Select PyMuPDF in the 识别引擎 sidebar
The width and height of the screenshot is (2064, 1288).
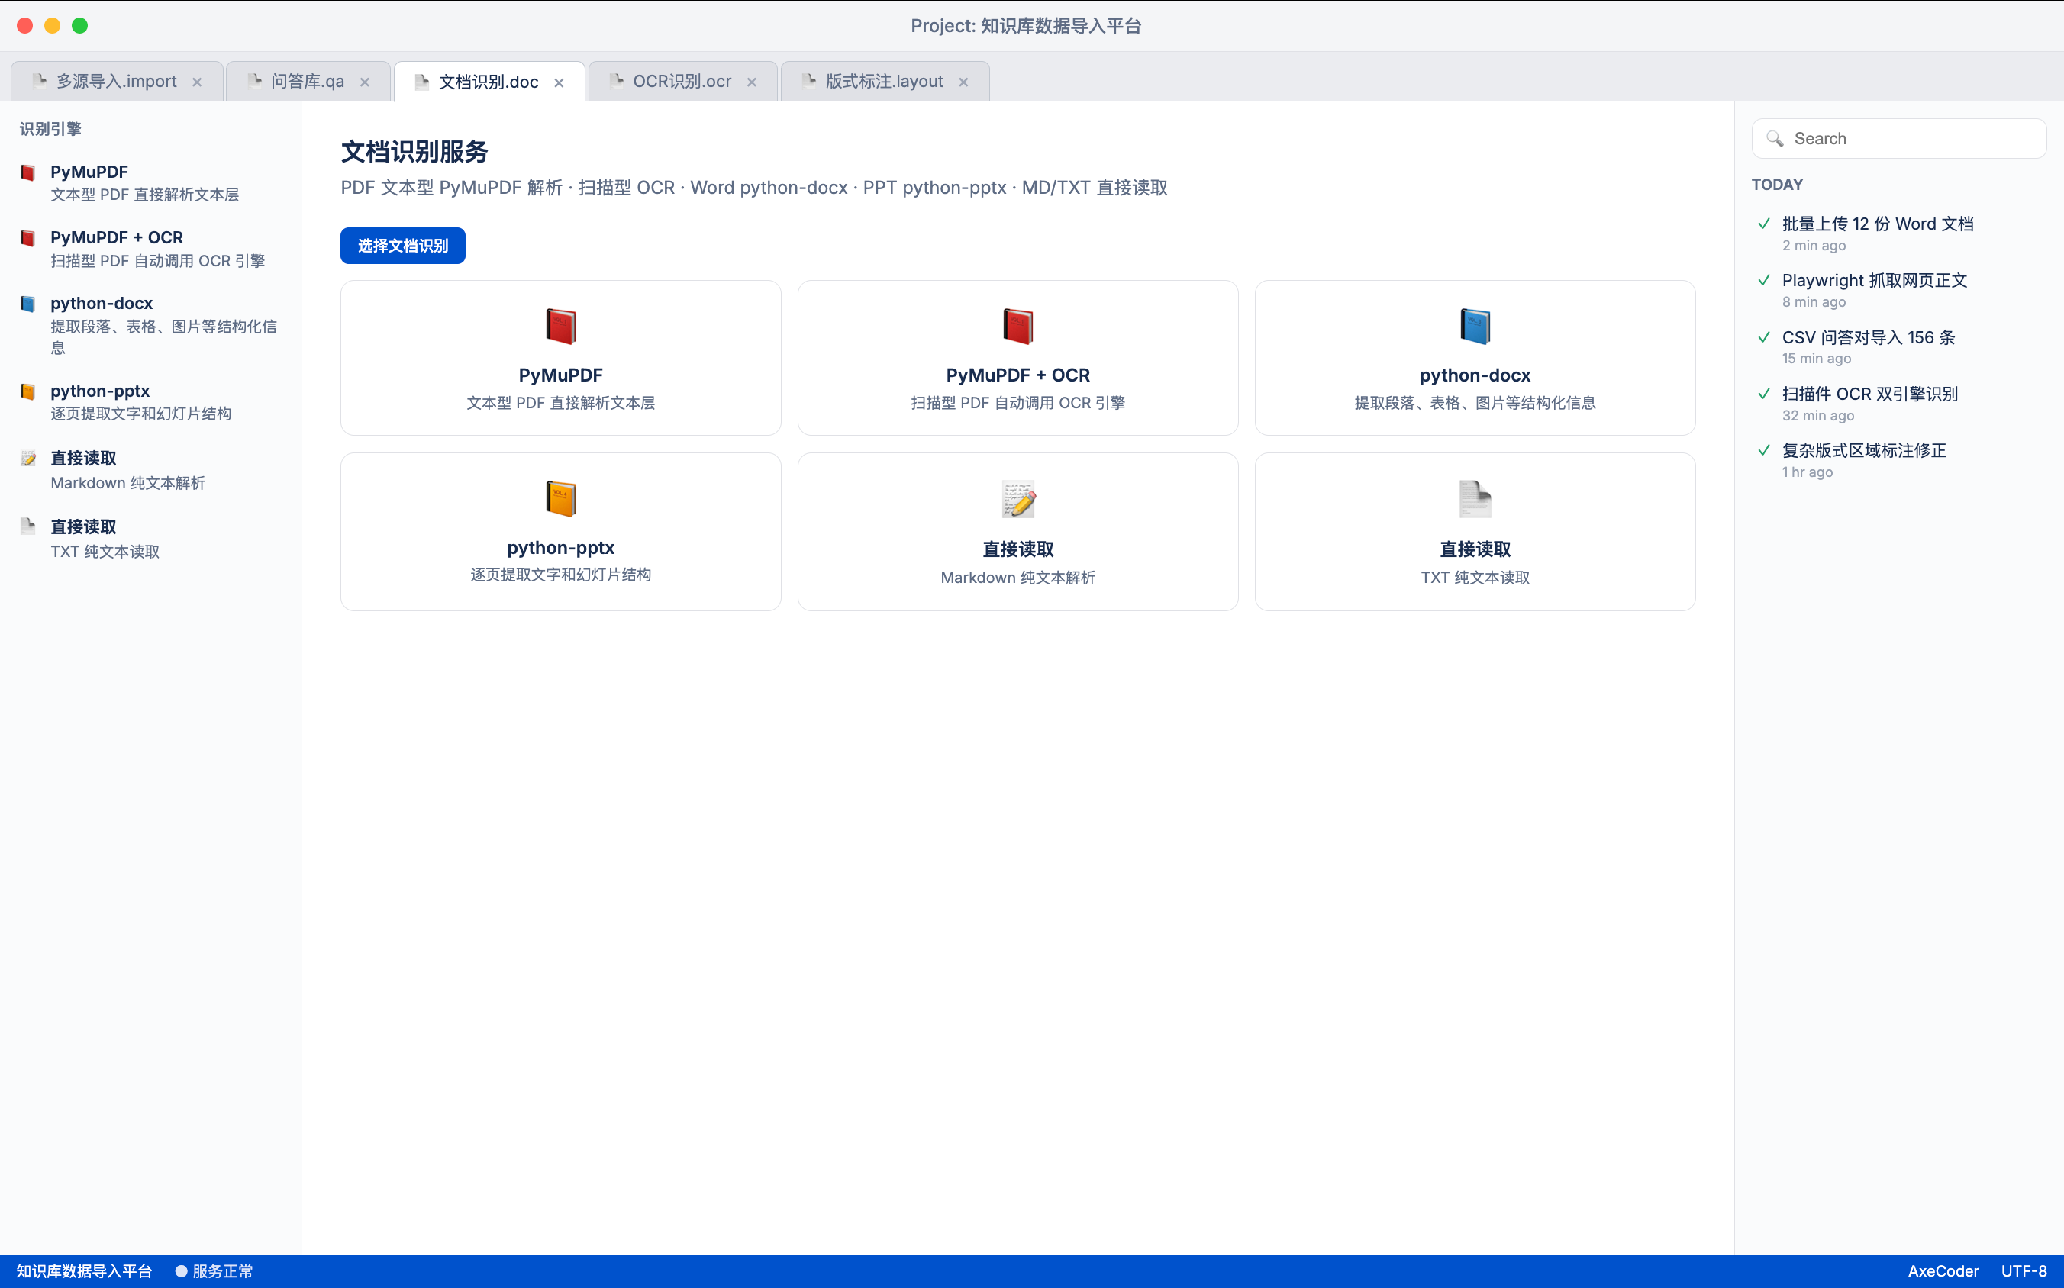point(150,182)
